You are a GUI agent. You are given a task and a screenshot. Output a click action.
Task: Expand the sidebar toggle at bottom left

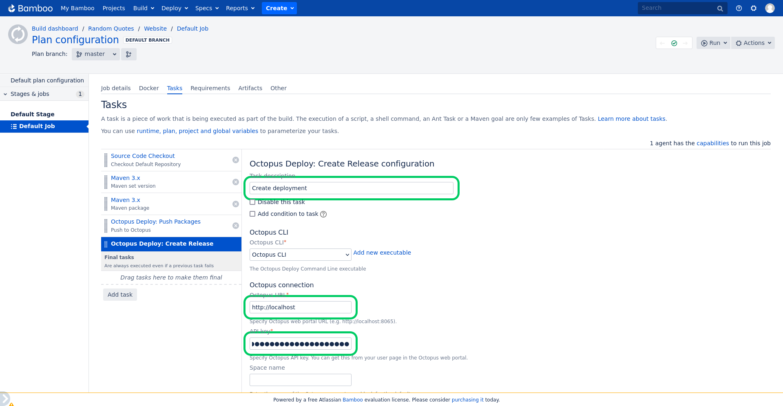tap(4, 398)
